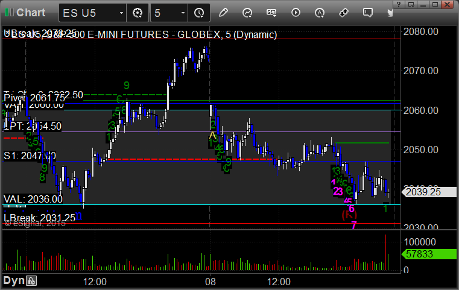Click the 2070.00 price axis label
The width and height of the screenshot is (459, 290).
tap(420, 71)
